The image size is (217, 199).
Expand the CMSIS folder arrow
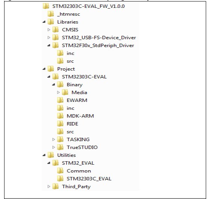tap(49, 29)
